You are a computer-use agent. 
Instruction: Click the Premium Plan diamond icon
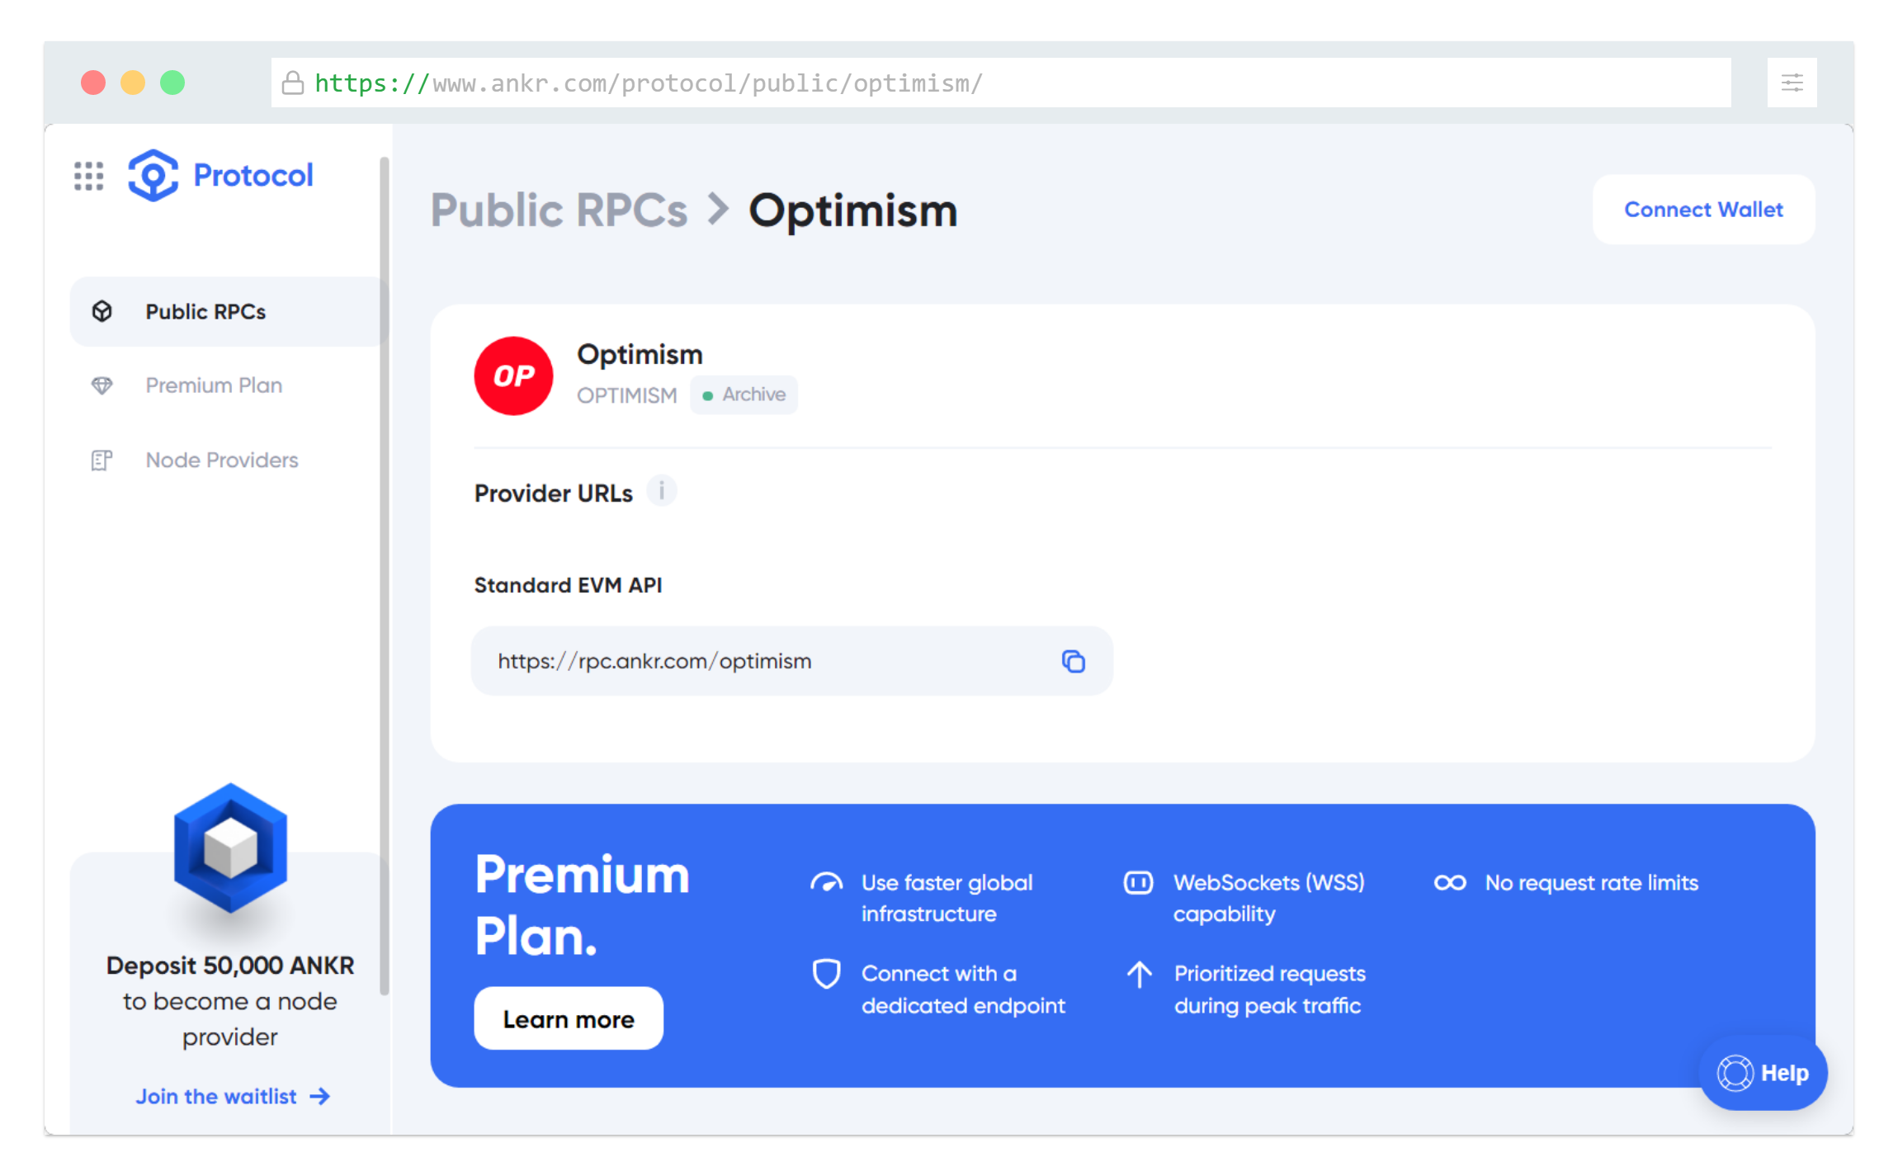pos(102,385)
